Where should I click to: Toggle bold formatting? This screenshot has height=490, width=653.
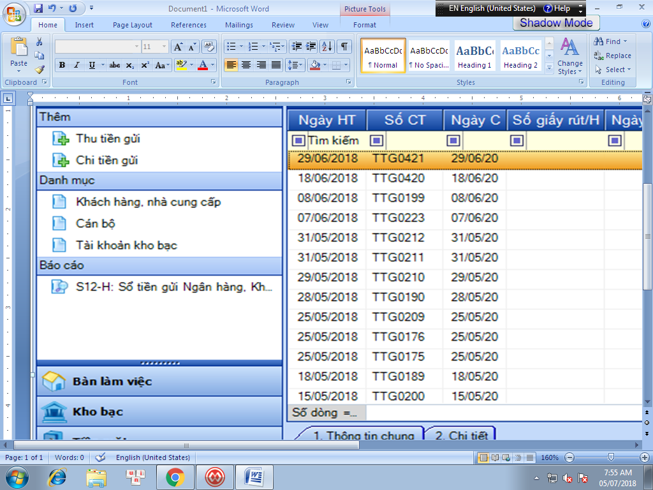click(x=62, y=65)
